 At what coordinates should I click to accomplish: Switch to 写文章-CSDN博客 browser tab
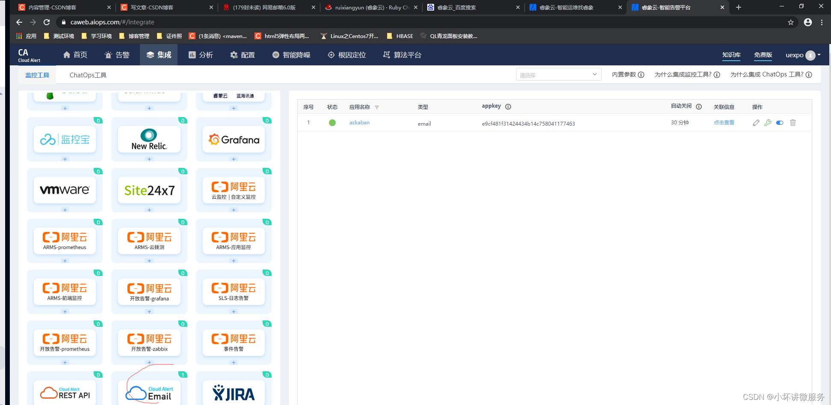[167, 7]
